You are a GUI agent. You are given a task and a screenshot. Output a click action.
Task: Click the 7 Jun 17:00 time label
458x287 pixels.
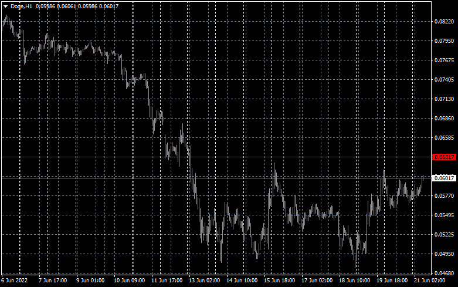pyautogui.click(x=53, y=281)
